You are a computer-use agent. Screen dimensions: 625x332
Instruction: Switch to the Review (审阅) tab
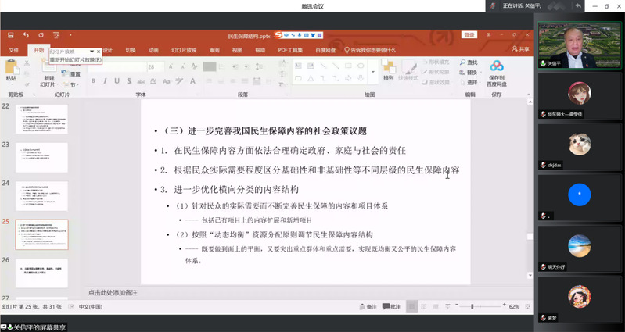[x=214, y=50]
